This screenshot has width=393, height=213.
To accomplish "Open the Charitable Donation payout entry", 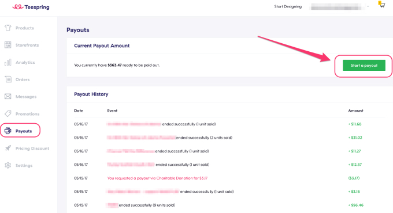I will point(157,178).
